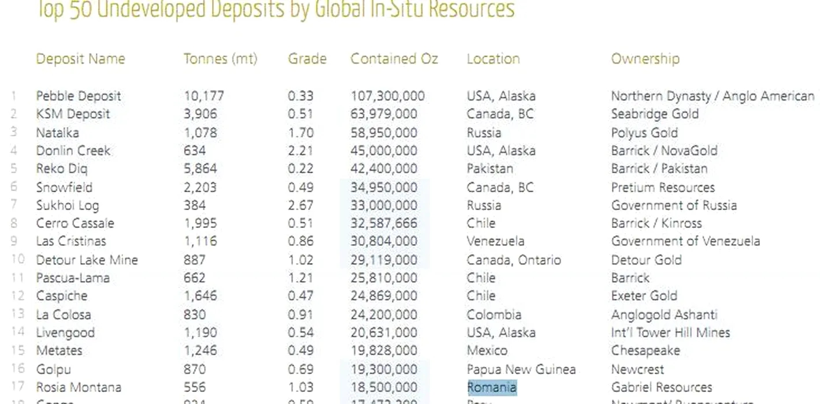Viewport: 820px width, 404px height.
Task: Click the Papua New Guinea location
Action: pyautogui.click(x=521, y=369)
